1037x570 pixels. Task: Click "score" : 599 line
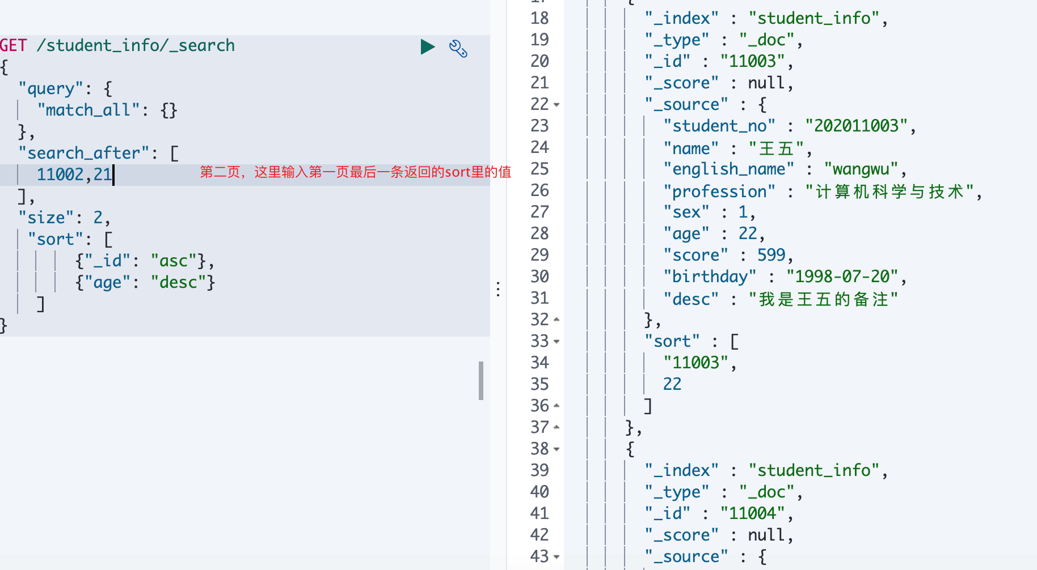point(728,255)
